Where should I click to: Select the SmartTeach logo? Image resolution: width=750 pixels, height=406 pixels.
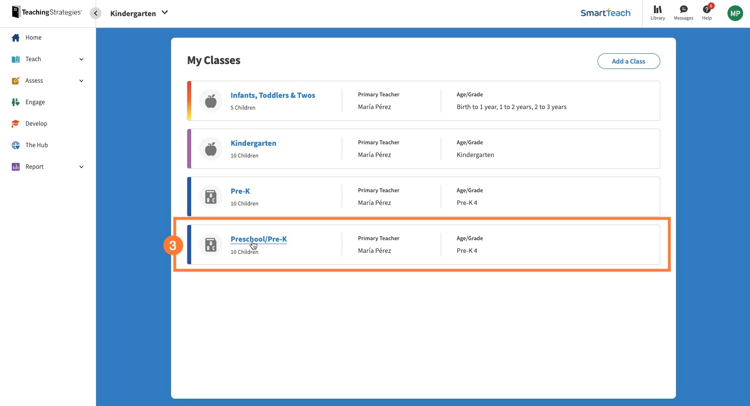point(606,13)
